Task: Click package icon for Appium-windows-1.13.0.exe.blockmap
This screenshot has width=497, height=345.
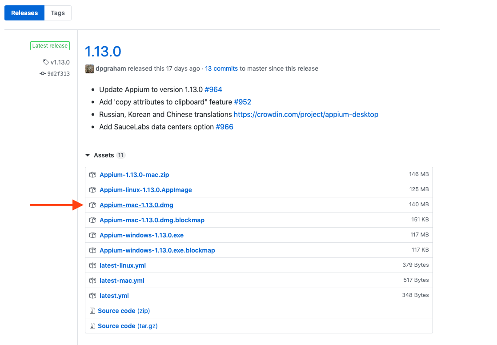Action: [92, 250]
